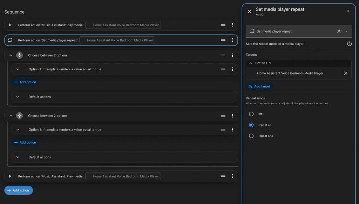The height and width of the screenshot is (204, 359).
Task: Open the action selector dropdown arrow
Action: pyautogui.click(x=346, y=31)
